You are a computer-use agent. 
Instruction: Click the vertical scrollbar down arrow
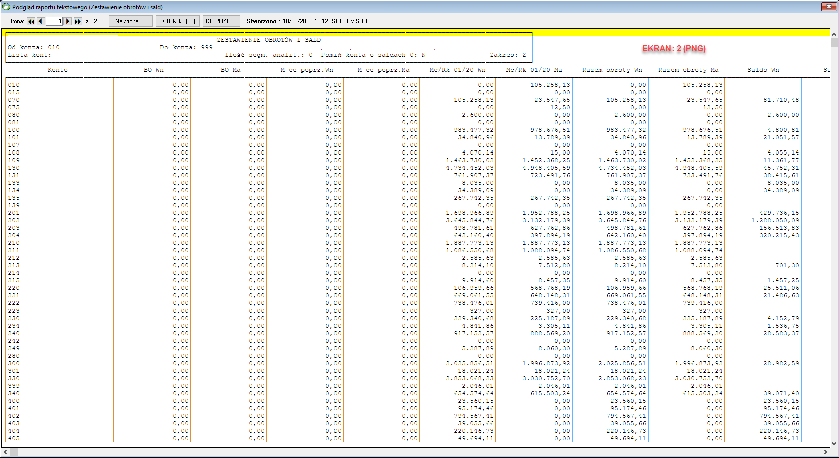click(x=834, y=443)
